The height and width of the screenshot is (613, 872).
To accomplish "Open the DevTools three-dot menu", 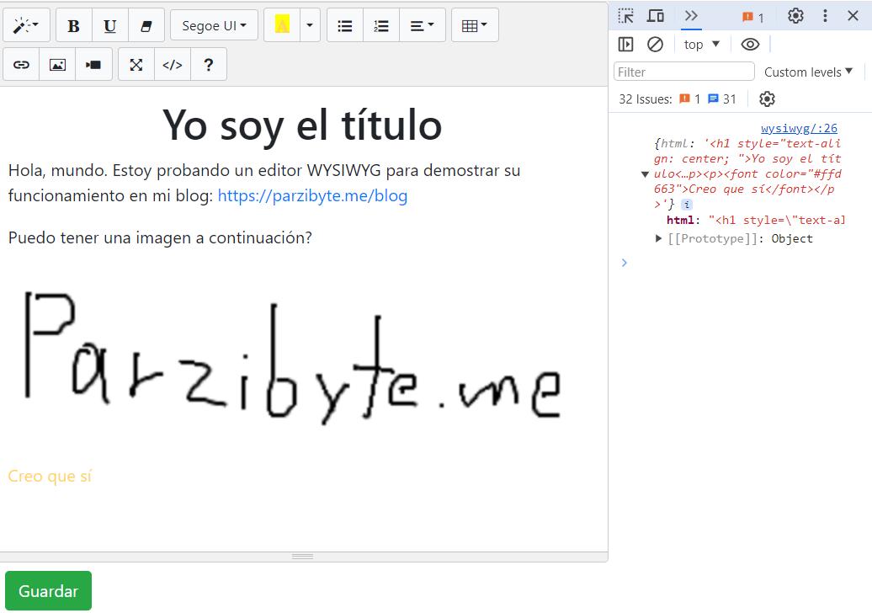I will tap(825, 15).
